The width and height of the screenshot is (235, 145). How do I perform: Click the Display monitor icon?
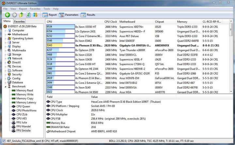click(9, 46)
